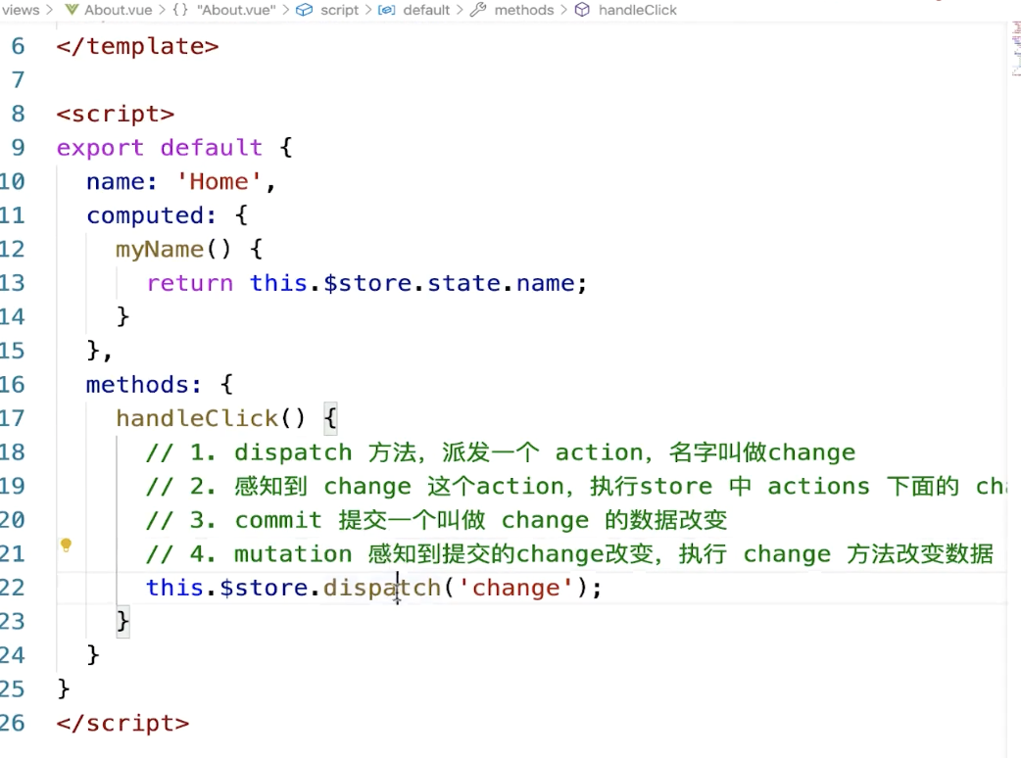The image size is (1021, 758).
Task: Click the 'change' string argument on line 22
Action: click(515, 588)
